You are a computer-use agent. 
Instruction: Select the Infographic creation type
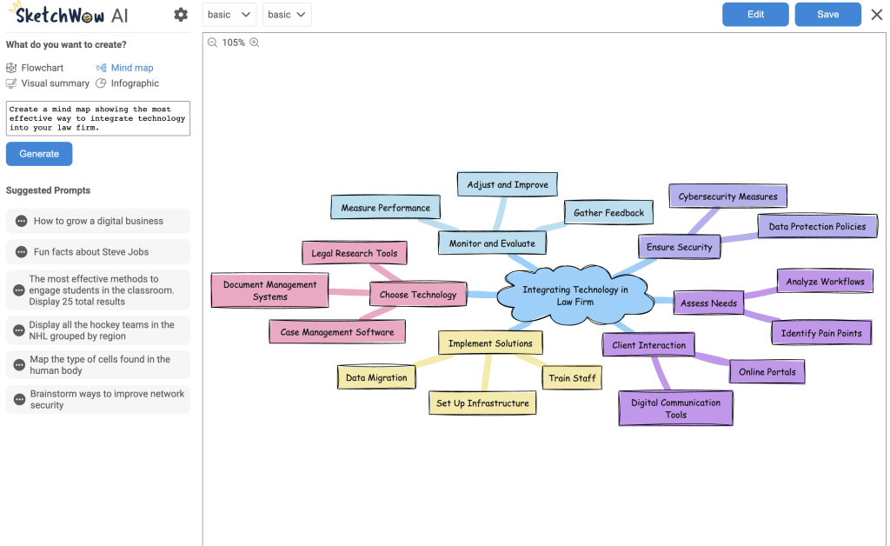[x=135, y=83]
